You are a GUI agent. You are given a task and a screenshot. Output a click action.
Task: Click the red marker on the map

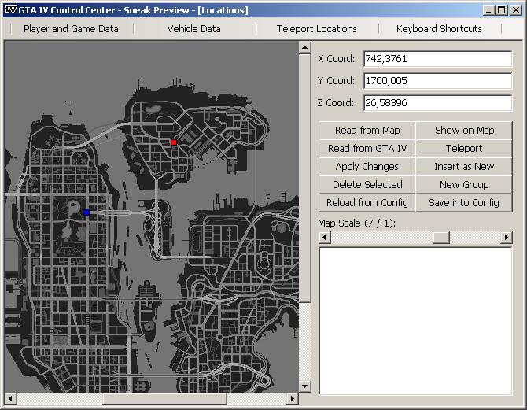[174, 142]
